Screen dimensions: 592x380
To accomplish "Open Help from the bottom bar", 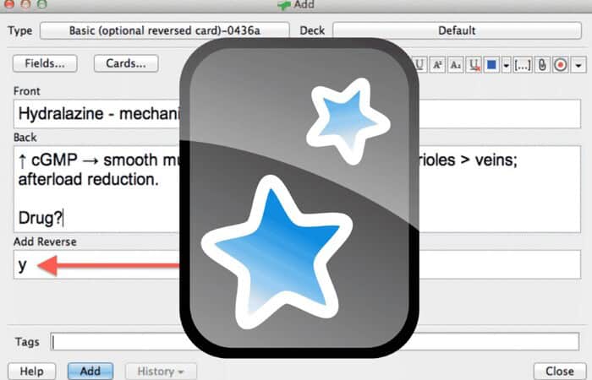I will tap(32, 372).
